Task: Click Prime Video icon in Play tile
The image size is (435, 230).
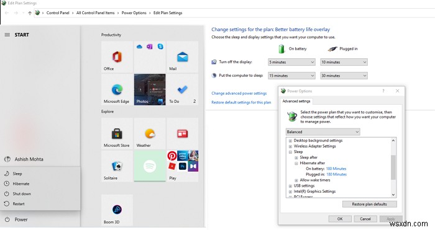Action: coord(182,156)
